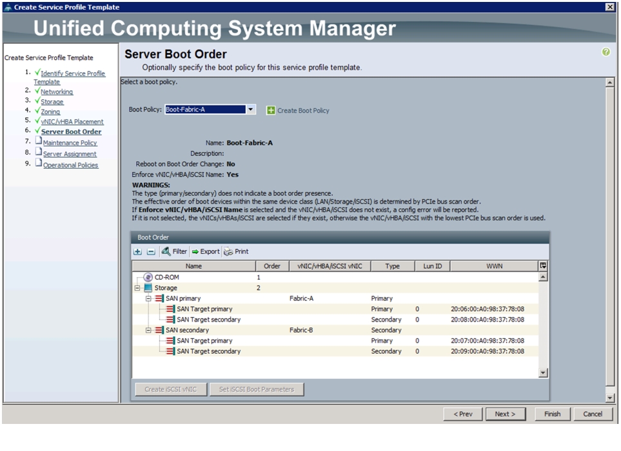Viewport: 621px width, 451px height.
Task: Collapse the Storage tree node
Action: (137, 288)
